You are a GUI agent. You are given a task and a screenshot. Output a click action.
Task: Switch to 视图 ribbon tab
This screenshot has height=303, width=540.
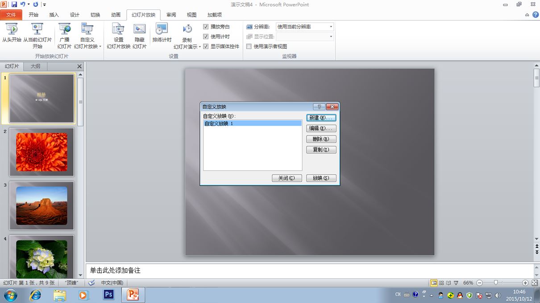191,15
